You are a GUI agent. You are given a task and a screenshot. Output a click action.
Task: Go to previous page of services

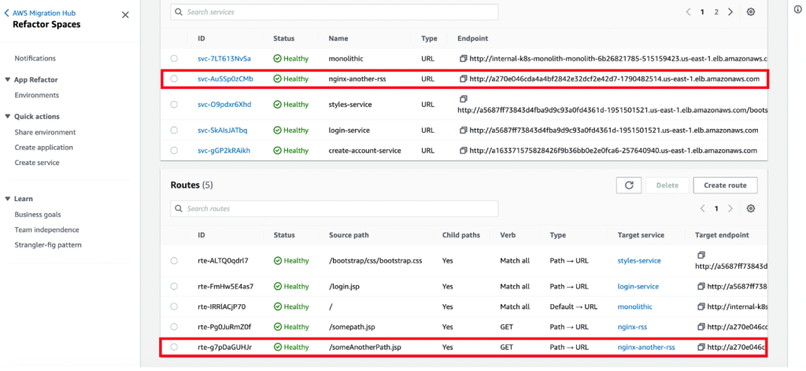tap(688, 12)
